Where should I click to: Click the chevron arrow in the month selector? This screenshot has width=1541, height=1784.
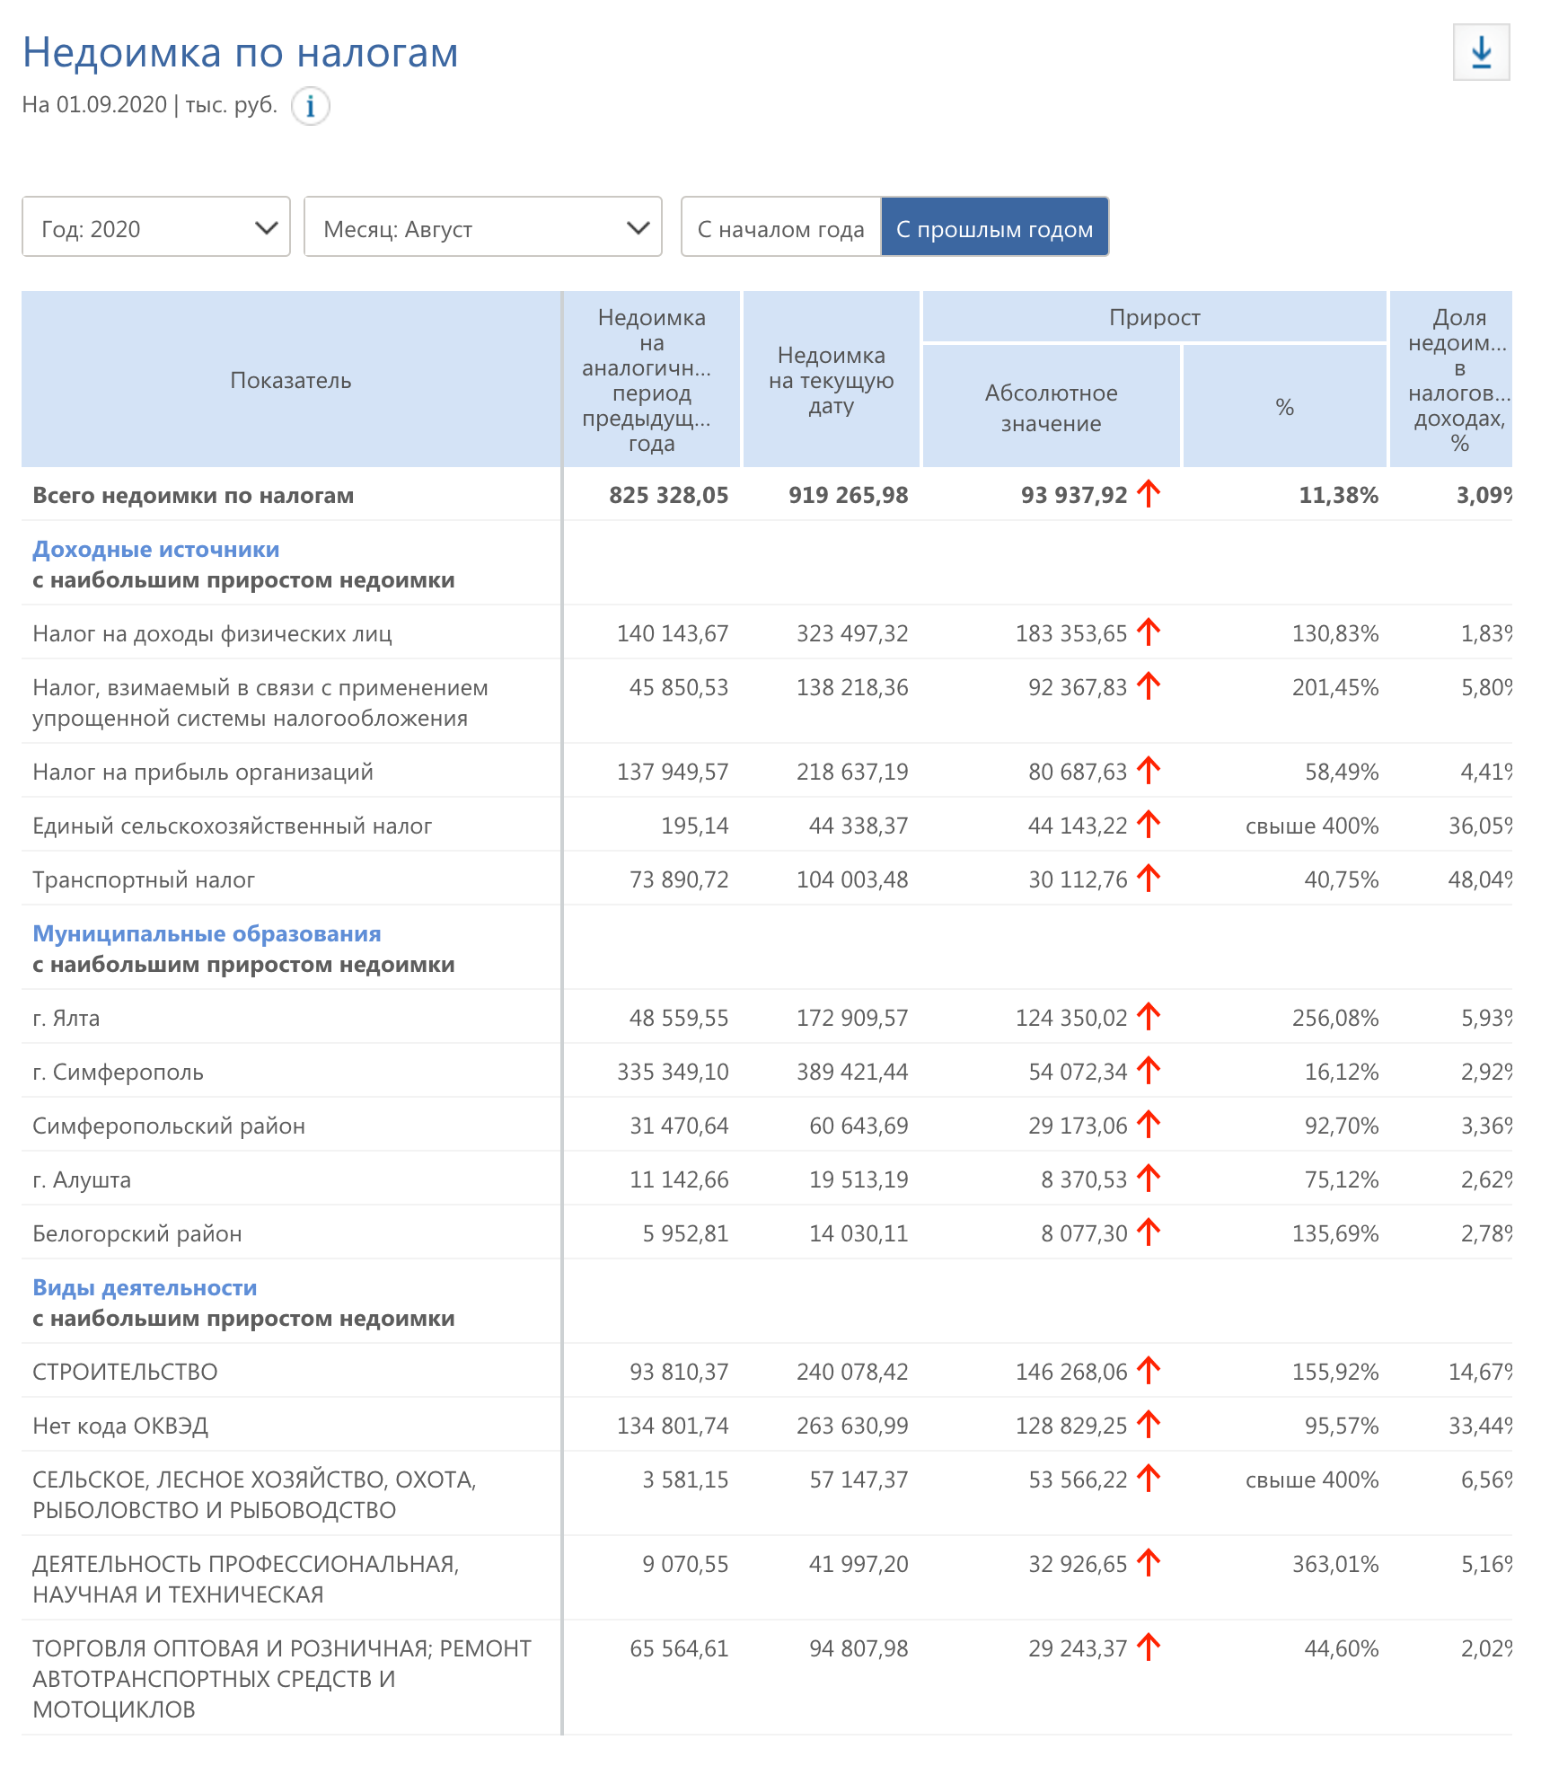click(638, 228)
